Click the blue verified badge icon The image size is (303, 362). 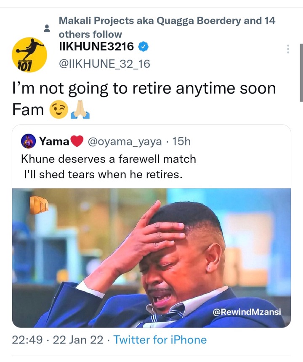tap(144, 47)
